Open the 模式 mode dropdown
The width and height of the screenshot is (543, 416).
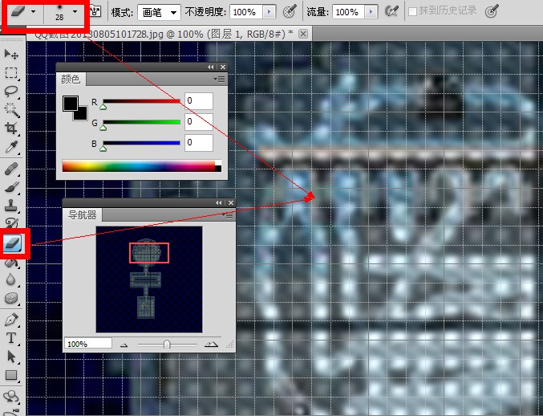pos(159,13)
